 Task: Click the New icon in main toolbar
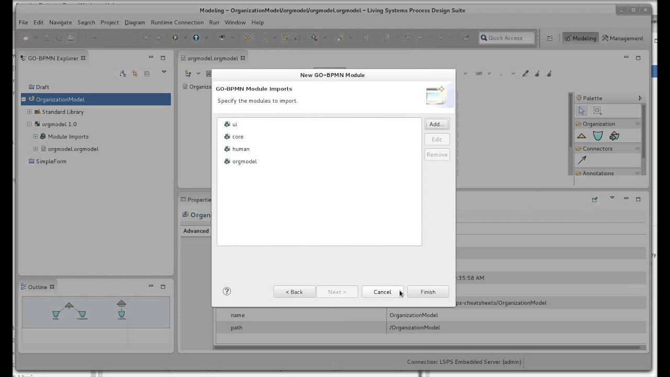(x=26, y=38)
